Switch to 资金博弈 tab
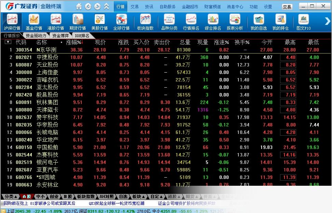332x213 pixels. point(60,35)
